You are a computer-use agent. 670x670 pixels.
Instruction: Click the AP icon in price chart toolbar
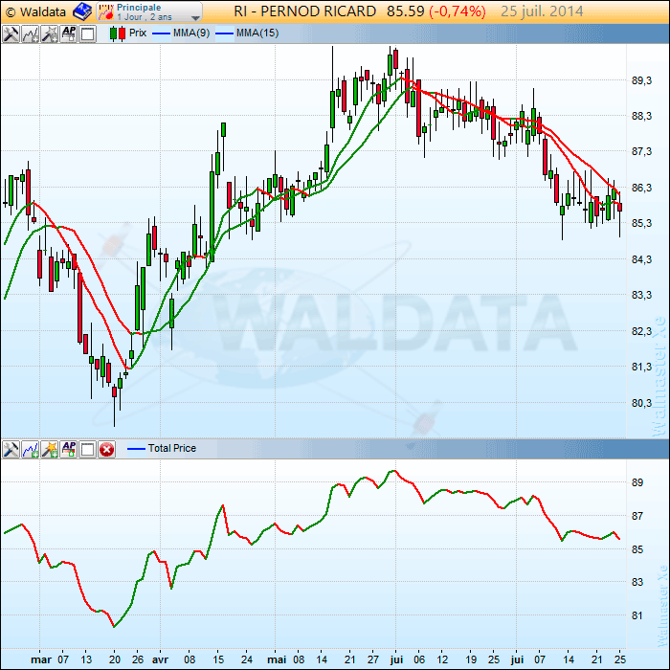[69, 33]
